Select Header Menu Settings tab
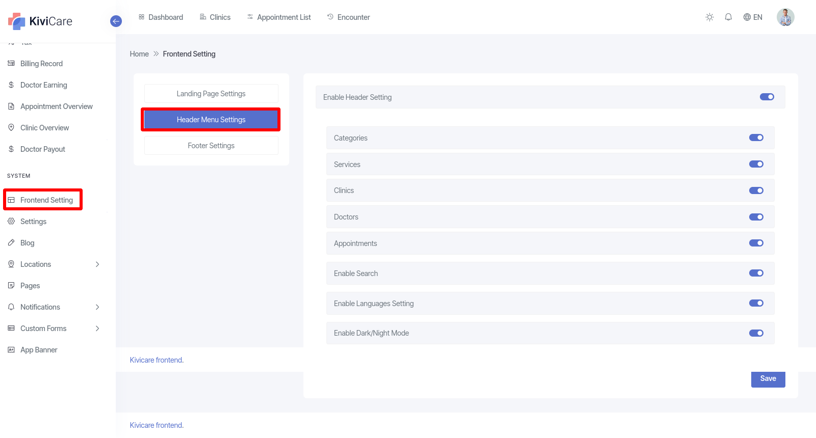The height and width of the screenshot is (438, 816). click(211, 120)
